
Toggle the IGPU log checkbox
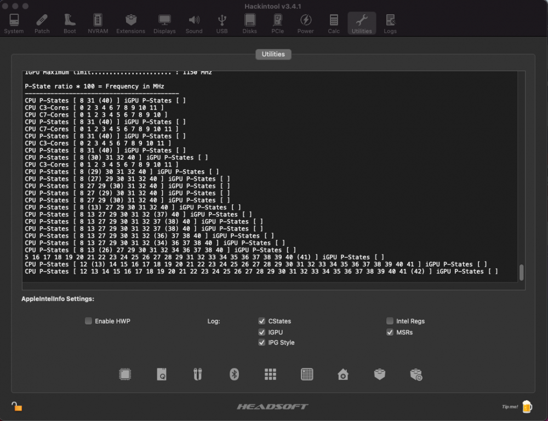(x=261, y=332)
